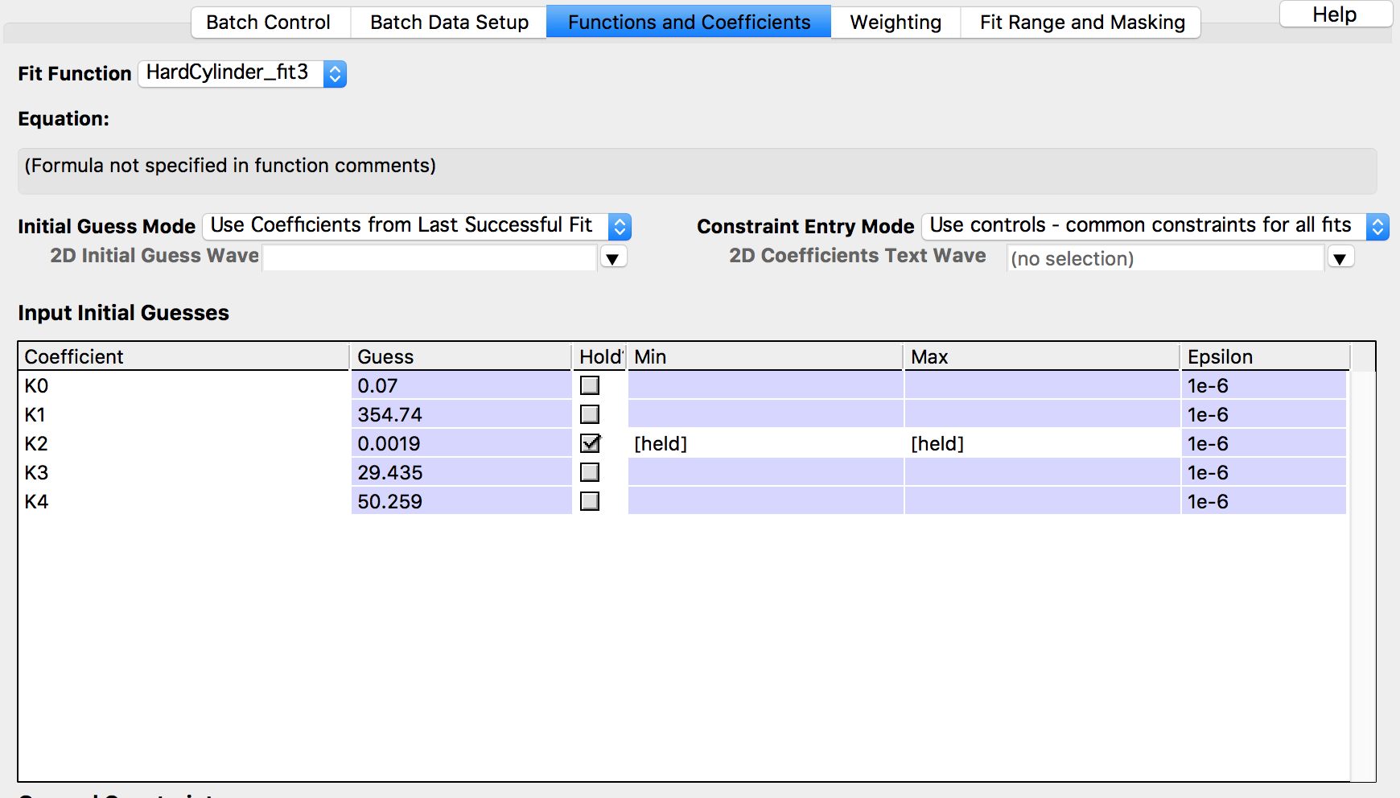Select the K3 guess value 29.435
This screenshot has width=1400, height=798.
click(461, 472)
